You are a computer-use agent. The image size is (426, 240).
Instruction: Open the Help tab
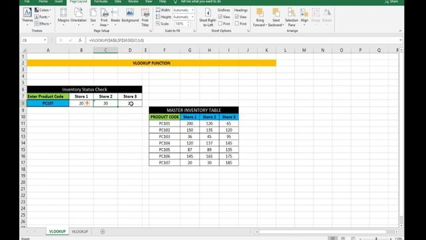162,1
